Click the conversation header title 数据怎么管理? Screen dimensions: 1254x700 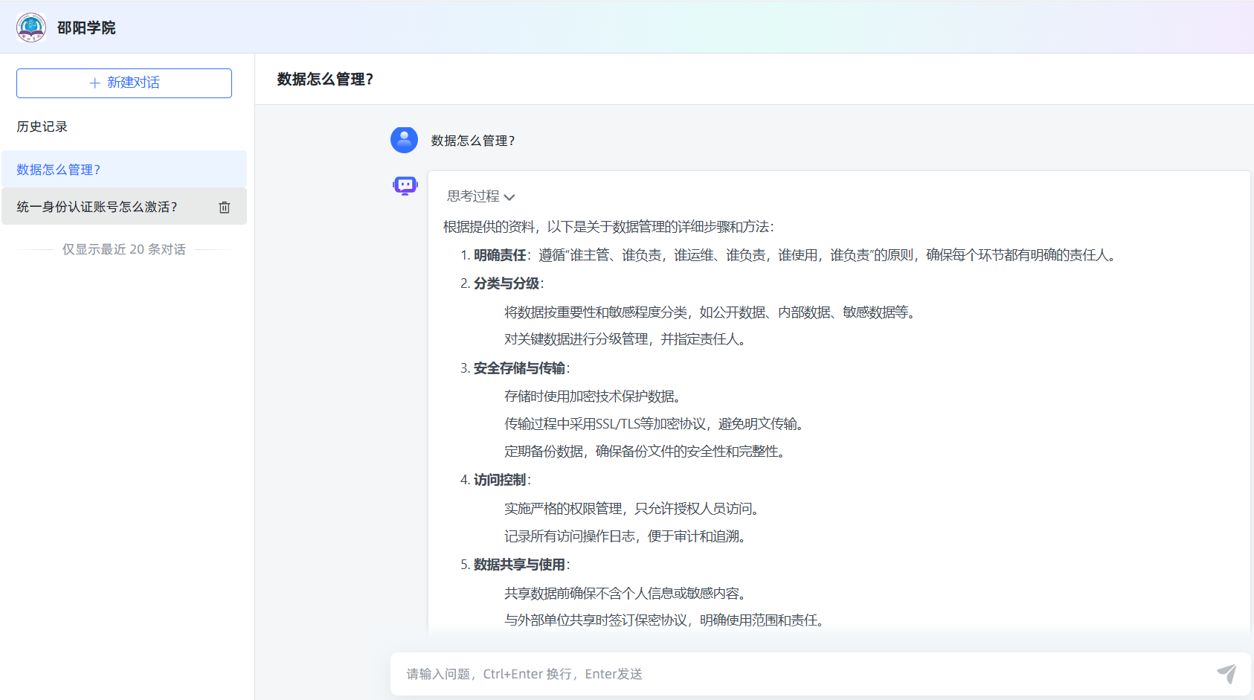point(325,79)
